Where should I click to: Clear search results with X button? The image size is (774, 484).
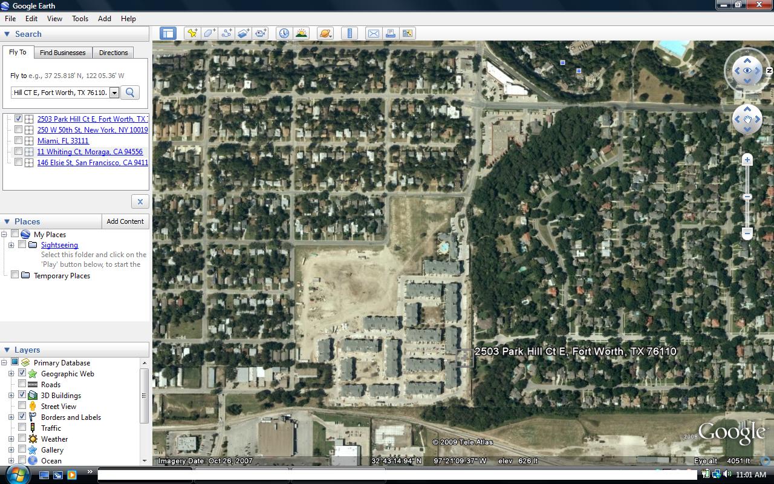(x=140, y=201)
